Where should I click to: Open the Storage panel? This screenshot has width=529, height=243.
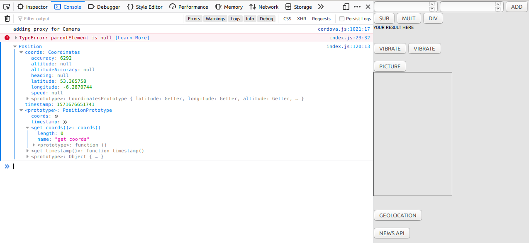click(x=298, y=7)
